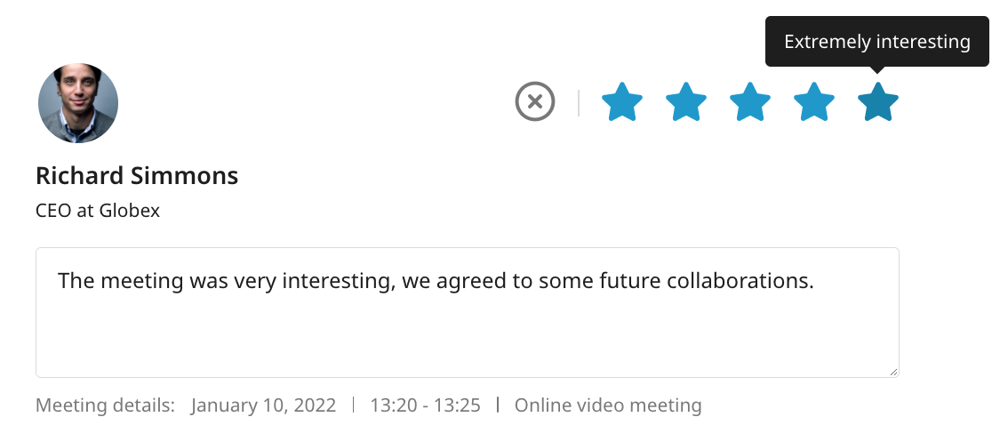Open Richard Simmons' name heading
1008x441 pixels.
tap(137, 175)
